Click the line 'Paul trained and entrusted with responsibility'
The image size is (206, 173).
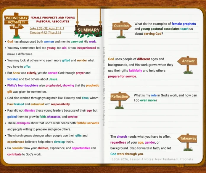pos(39,104)
